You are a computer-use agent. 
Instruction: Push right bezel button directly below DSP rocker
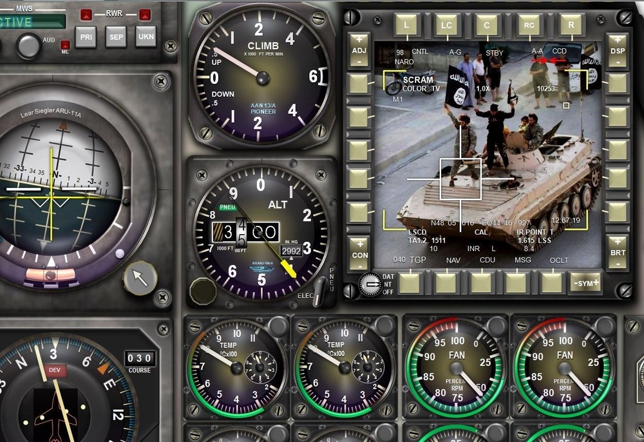[x=618, y=84]
